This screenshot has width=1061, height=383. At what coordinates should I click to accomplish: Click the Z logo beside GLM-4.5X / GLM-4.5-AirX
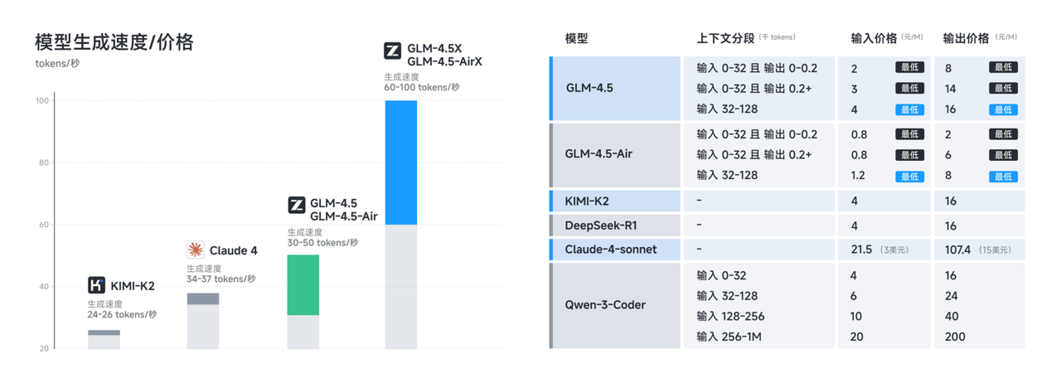[392, 51]
